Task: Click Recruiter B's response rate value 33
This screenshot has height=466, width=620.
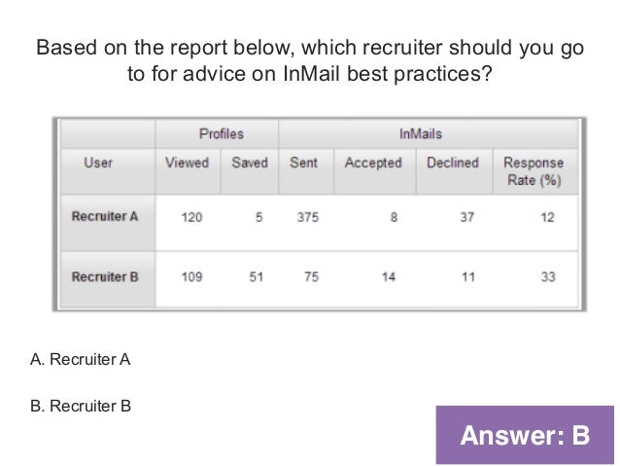Action: [x=548, y=277]
